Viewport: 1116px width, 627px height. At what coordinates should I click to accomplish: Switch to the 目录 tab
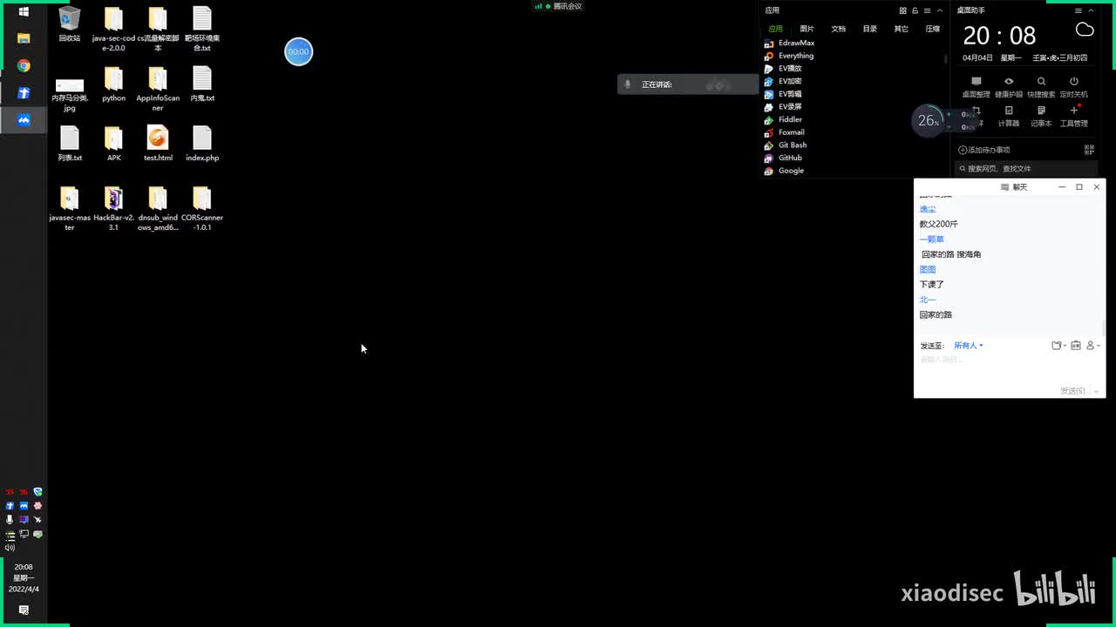(869, 29)
